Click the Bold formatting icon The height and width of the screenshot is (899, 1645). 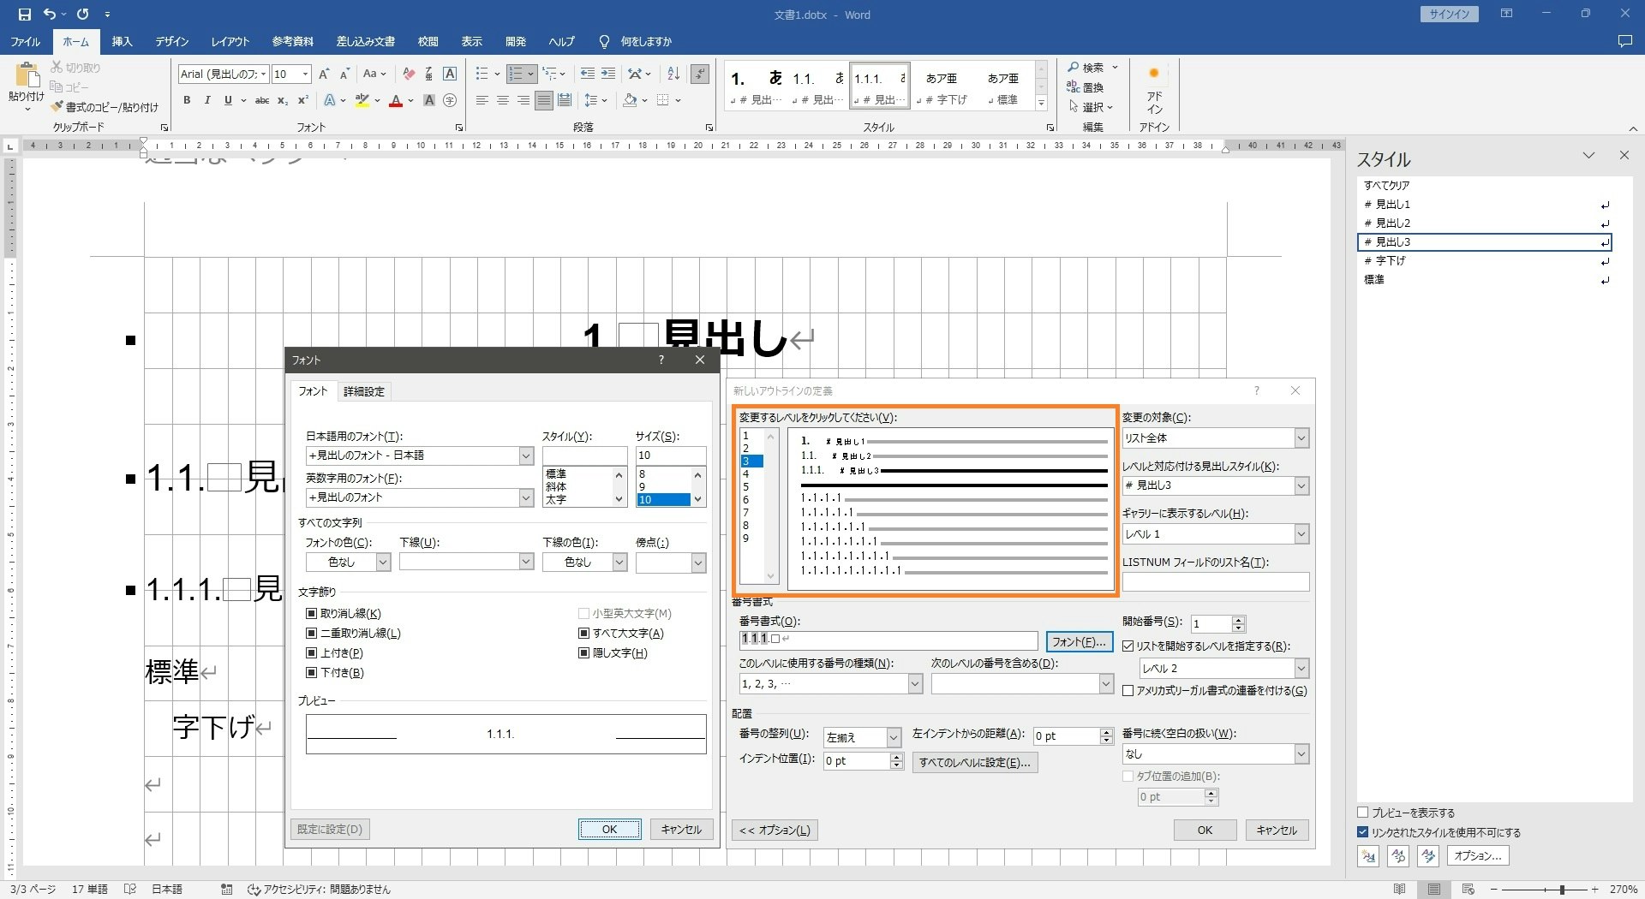pyautogui.click(x=187, y=100)
